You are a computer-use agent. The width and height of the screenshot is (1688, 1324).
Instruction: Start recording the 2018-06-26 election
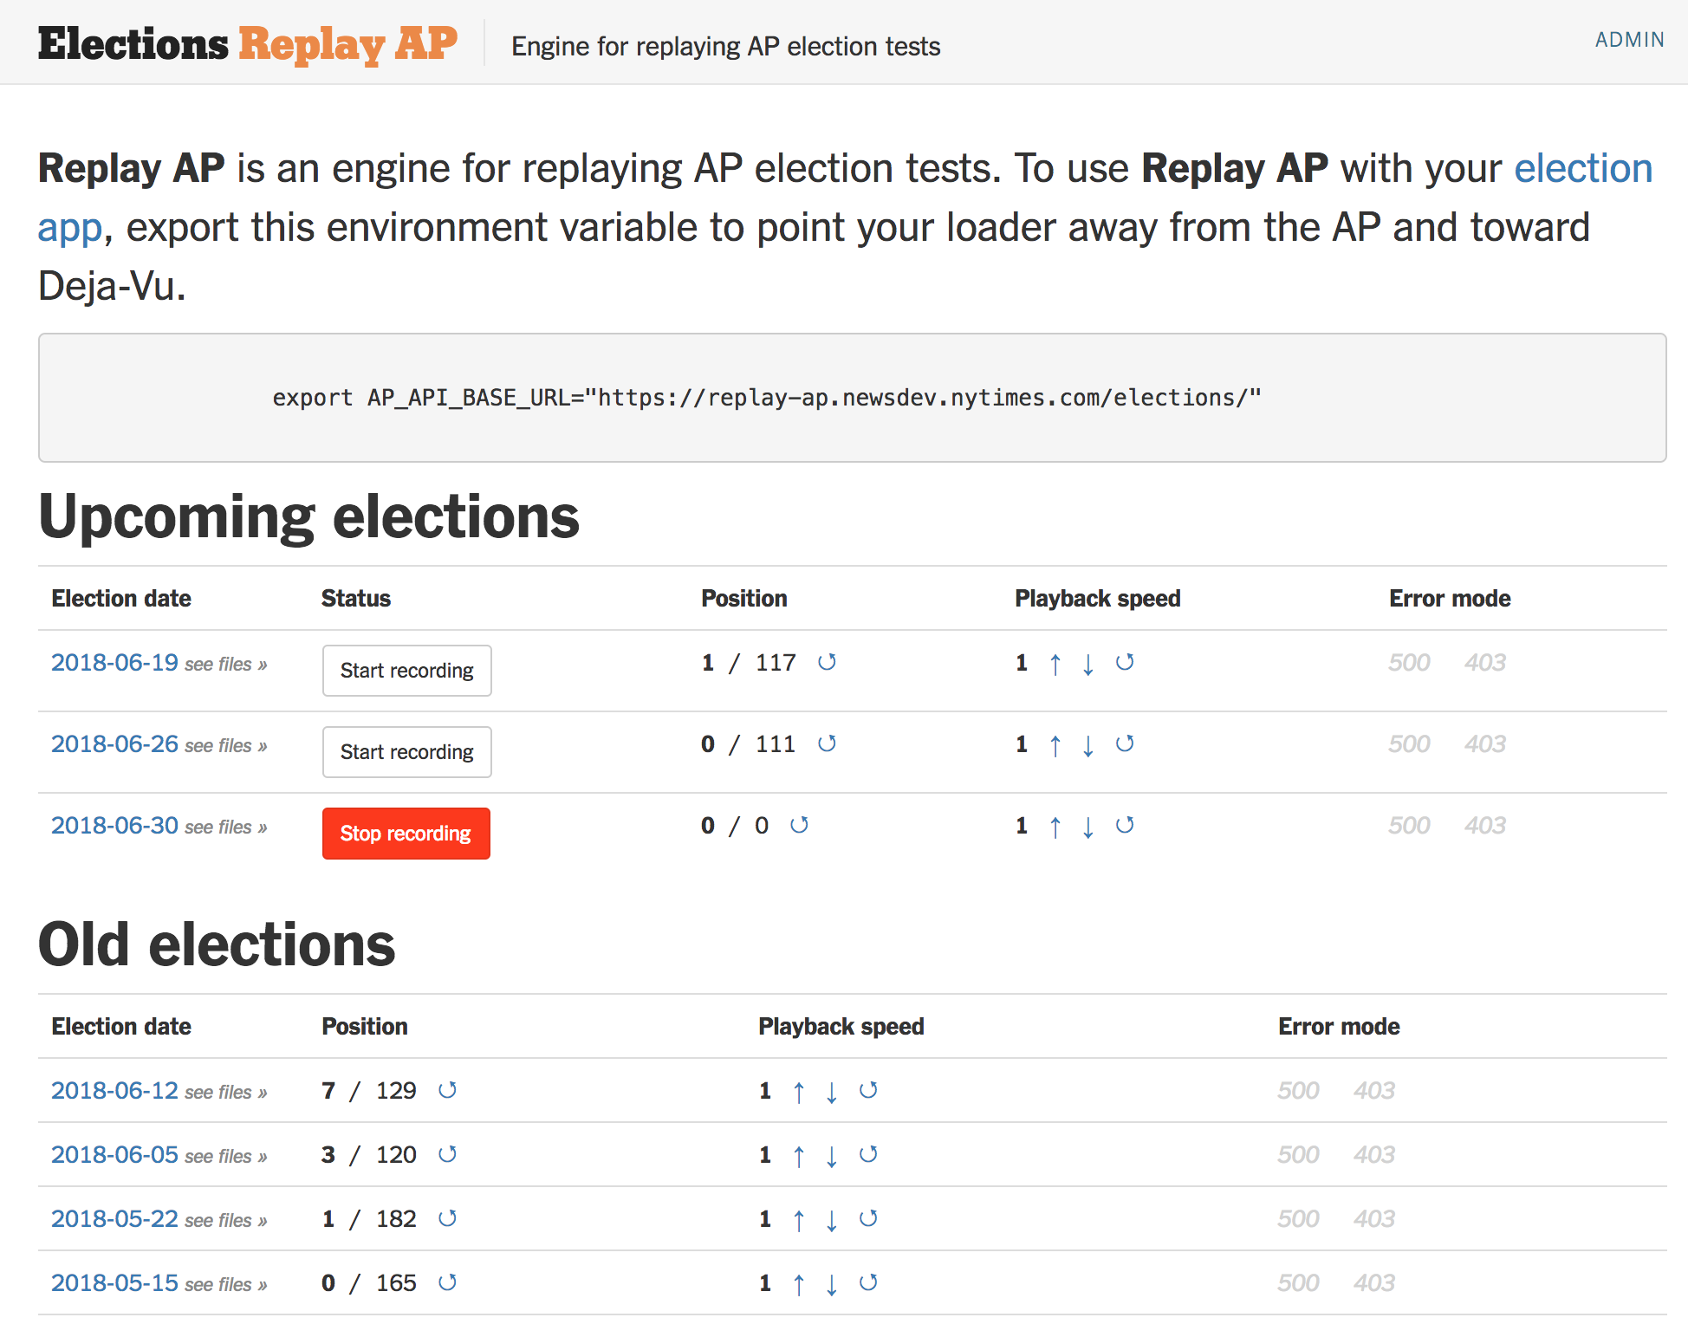coord(406,751)
